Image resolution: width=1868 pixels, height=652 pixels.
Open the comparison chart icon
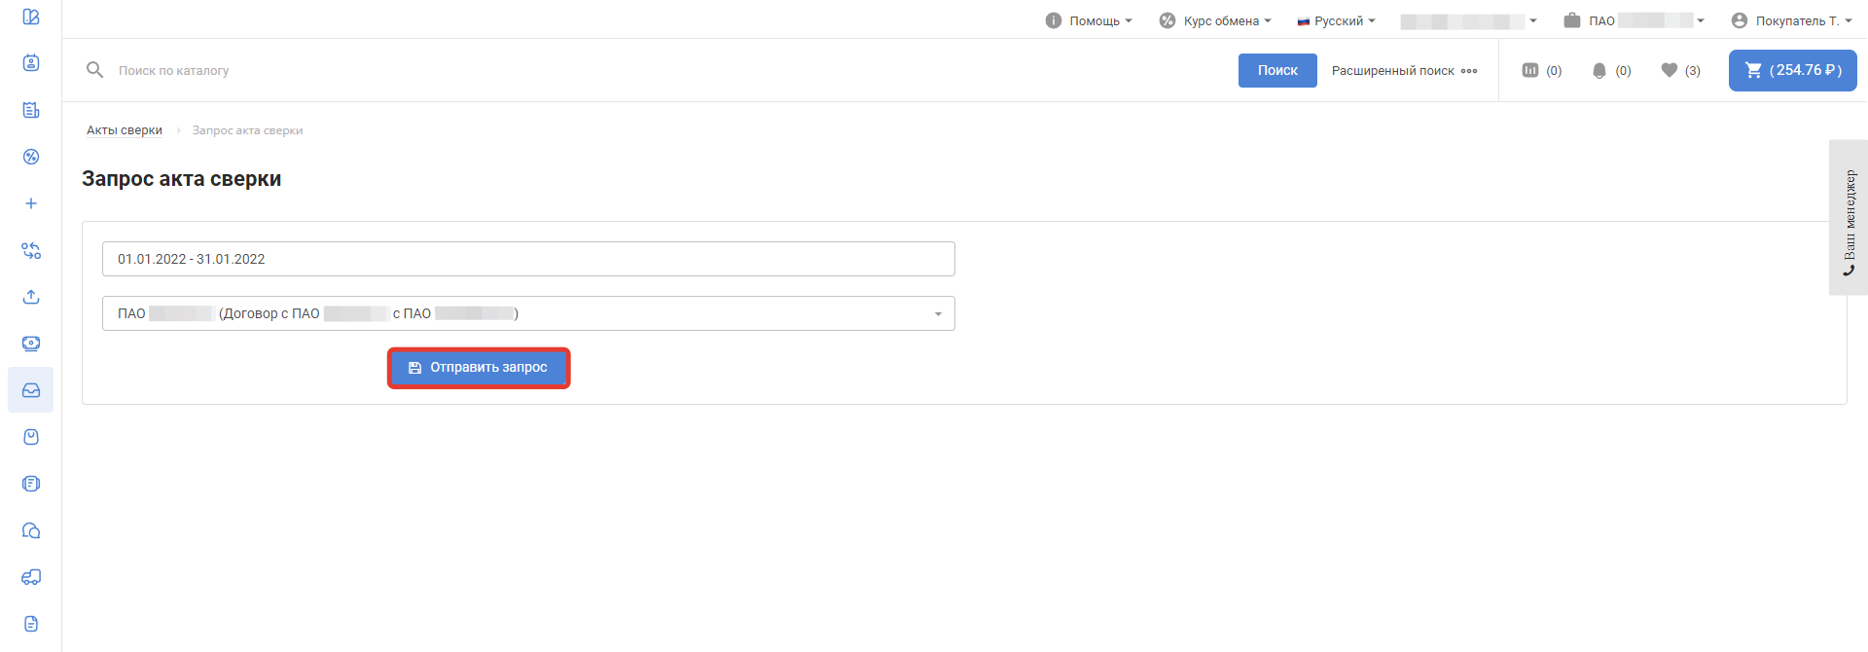click(1541, 70)
